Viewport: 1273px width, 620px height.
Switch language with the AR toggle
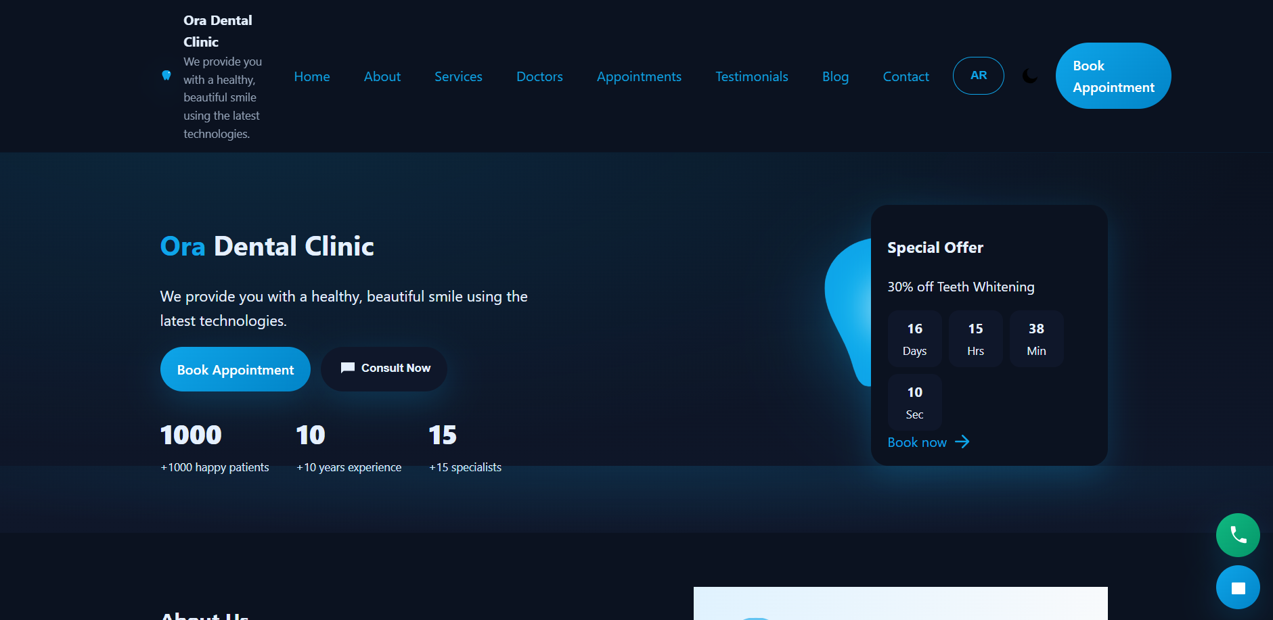point(978,75)
